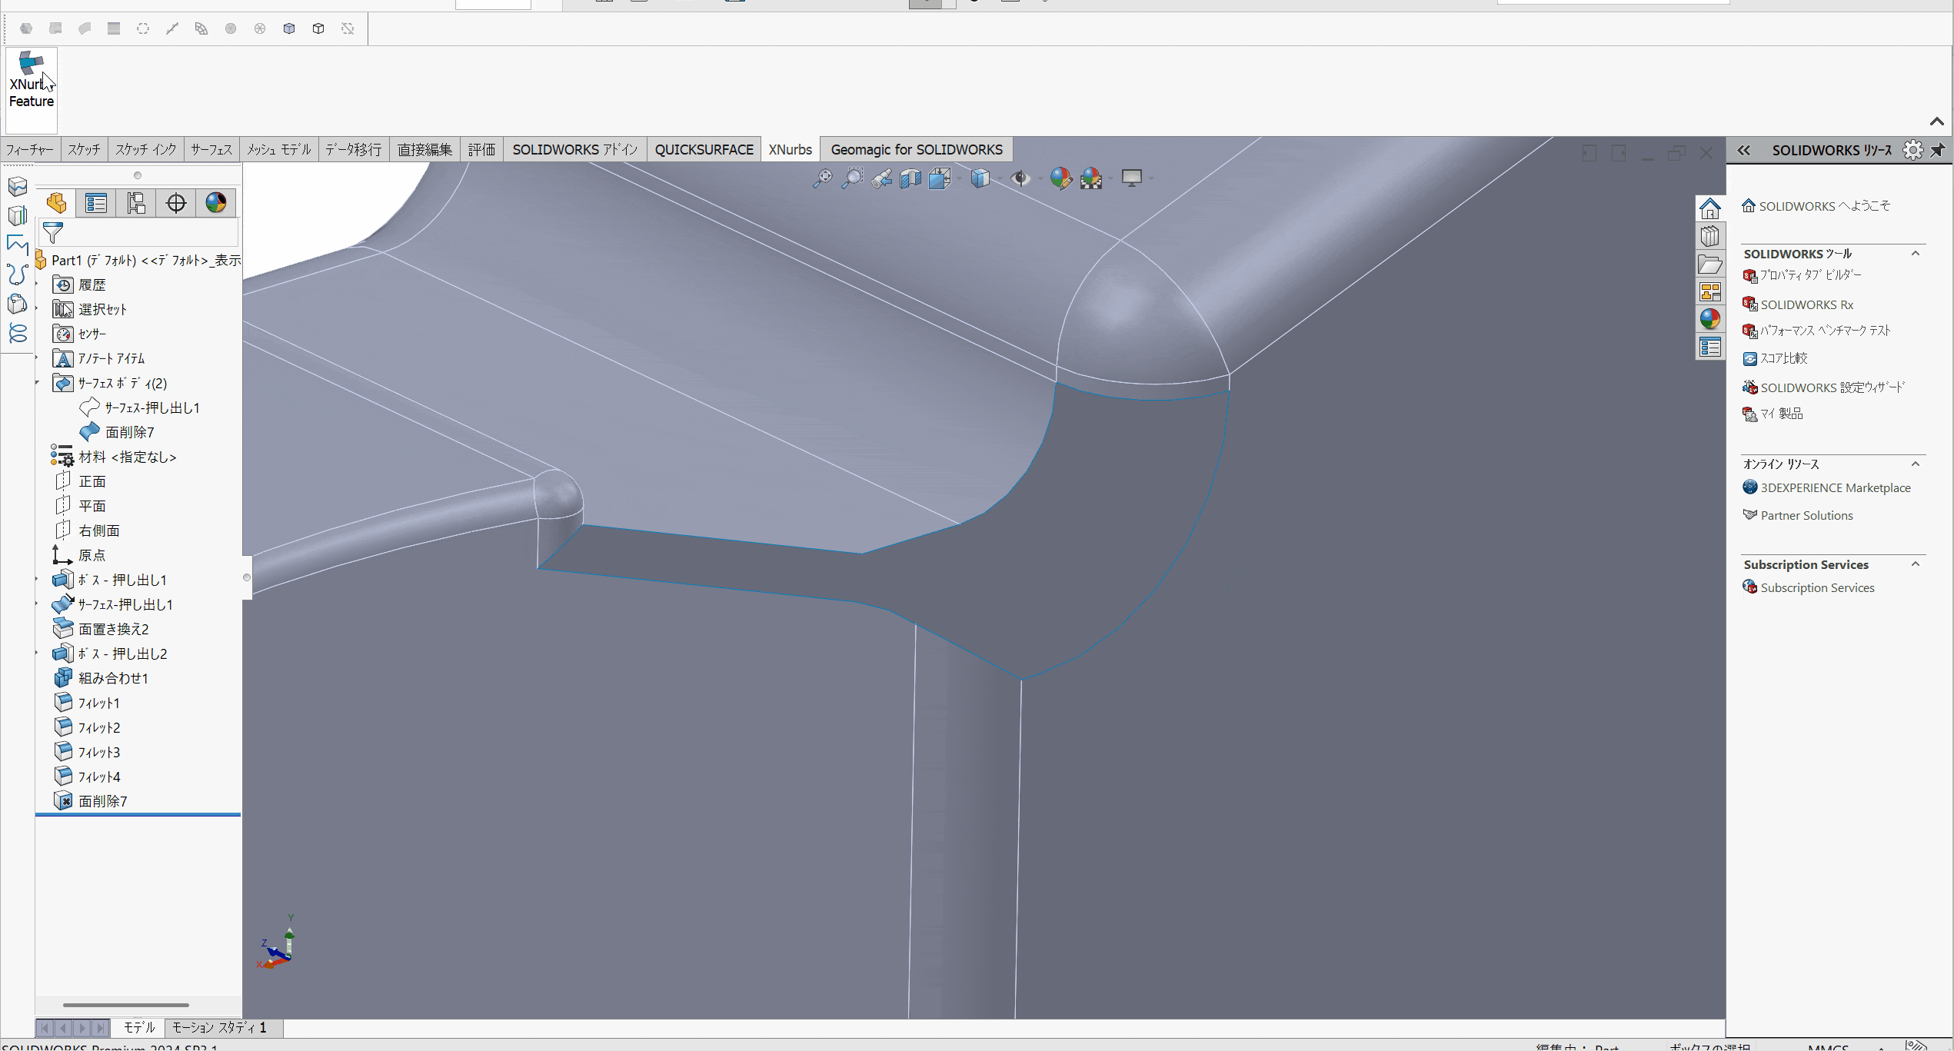Viewport: 1954px width, 1051px height.
Task: Click the wireframe cube icon in top toolbar
Action: (x=318, y=28)
